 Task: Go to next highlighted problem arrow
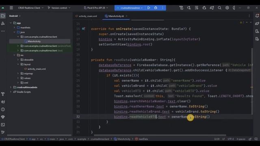click(x=251, y=22)
